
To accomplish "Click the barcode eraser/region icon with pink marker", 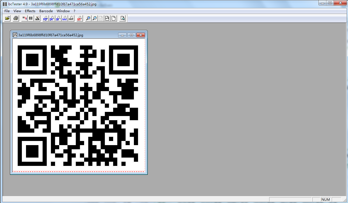I will [x=24, y=18].
